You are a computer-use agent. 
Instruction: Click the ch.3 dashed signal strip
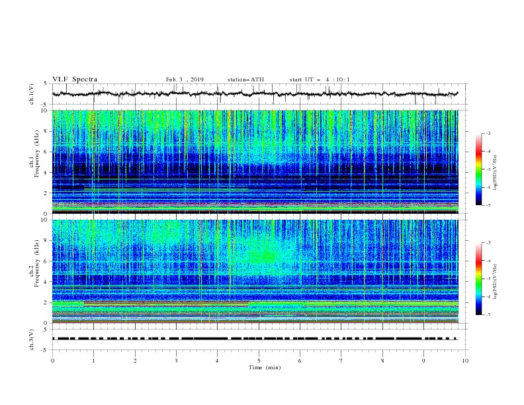tap(255, 339)
